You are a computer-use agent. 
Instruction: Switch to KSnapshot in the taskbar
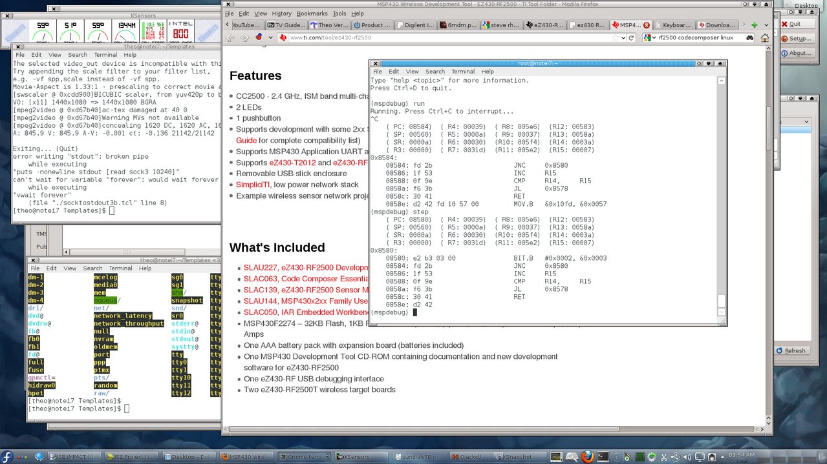(x=521, y=457)
